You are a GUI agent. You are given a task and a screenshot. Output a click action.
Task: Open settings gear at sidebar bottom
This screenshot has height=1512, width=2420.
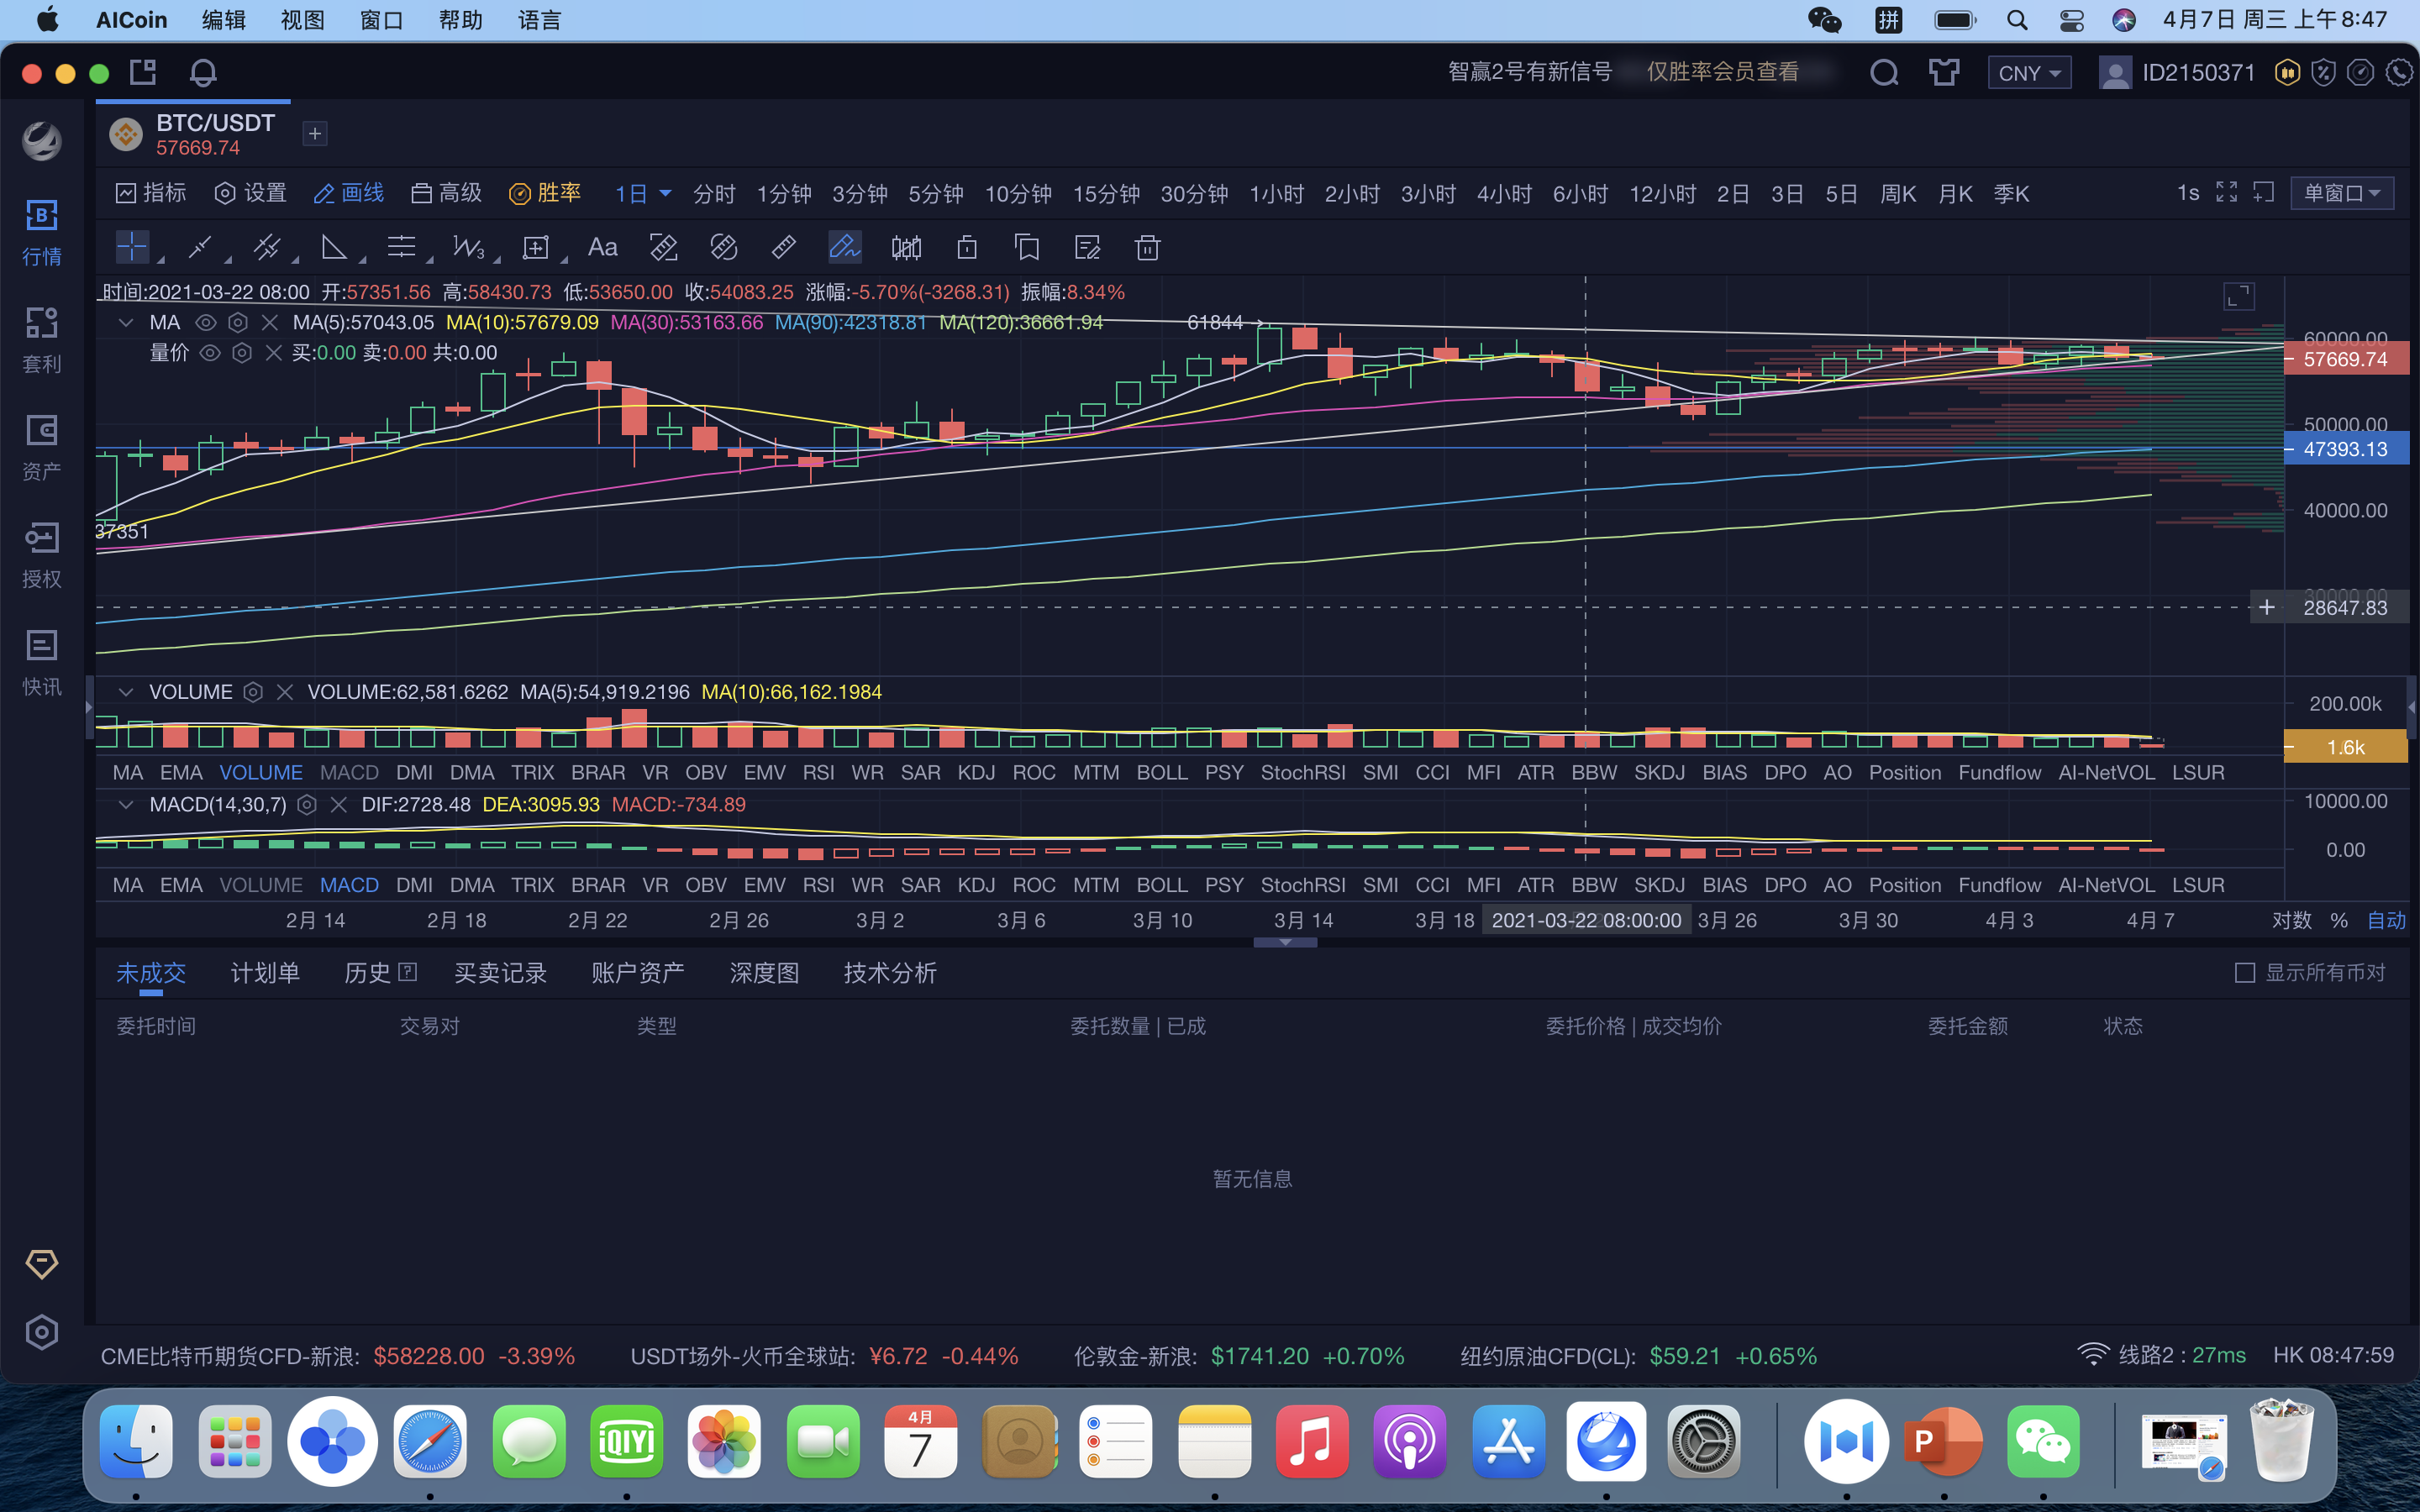click(42, 1332)
